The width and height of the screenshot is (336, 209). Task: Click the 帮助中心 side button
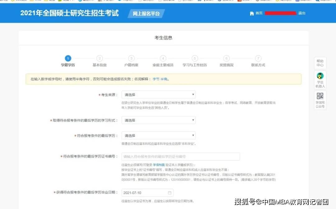coord(320,63)
